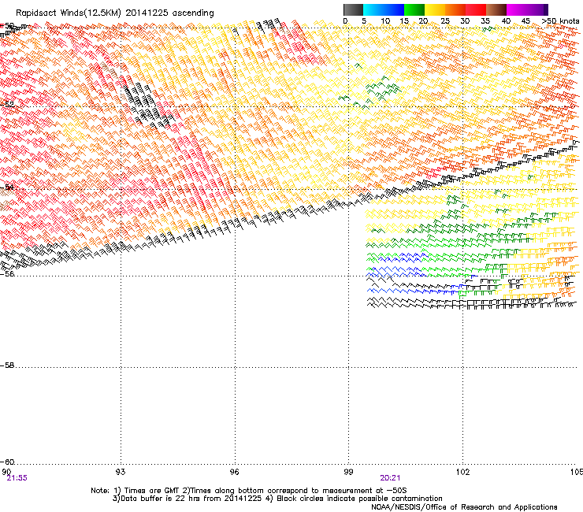Click legend tick label '40'

506,21
